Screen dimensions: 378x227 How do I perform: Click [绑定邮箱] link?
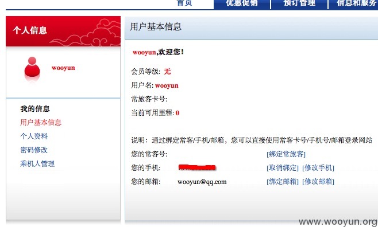(283, 182)
